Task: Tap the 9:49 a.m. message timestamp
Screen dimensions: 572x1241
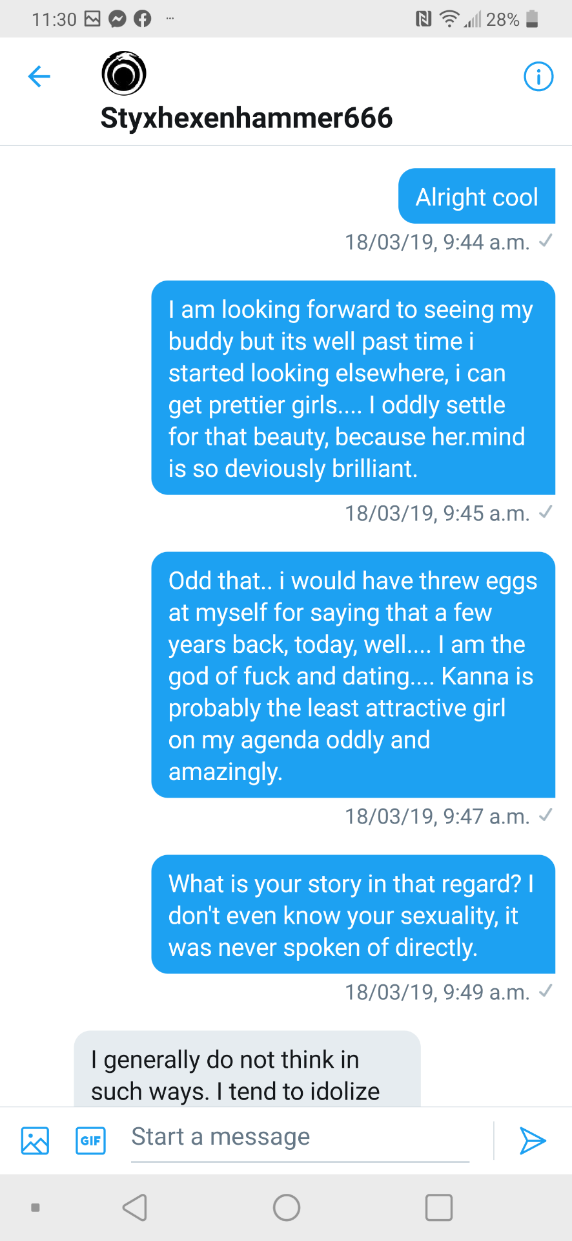Action: click(x=437, y=992)
